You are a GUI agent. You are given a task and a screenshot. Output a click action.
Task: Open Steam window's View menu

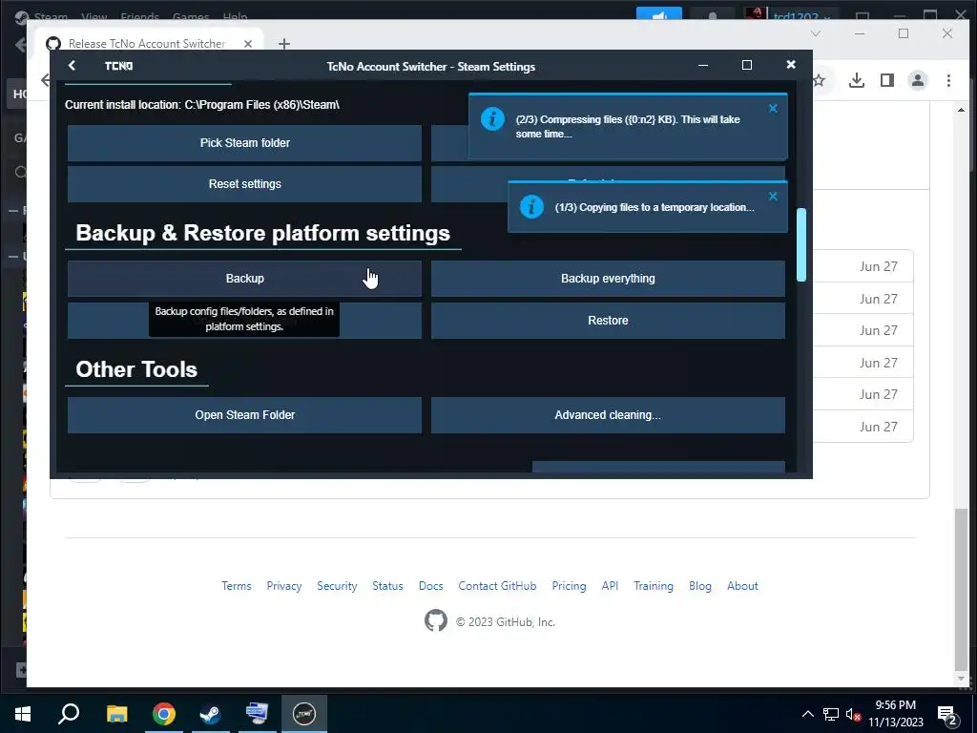click(x=94, y=16)
